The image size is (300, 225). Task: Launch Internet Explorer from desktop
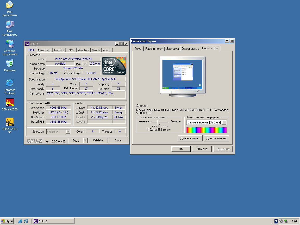click(x=10, y=87)
